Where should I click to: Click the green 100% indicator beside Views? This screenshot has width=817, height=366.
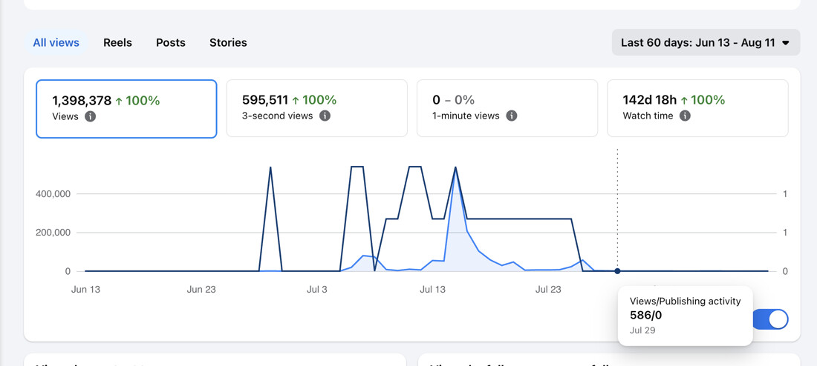[137, 100]
